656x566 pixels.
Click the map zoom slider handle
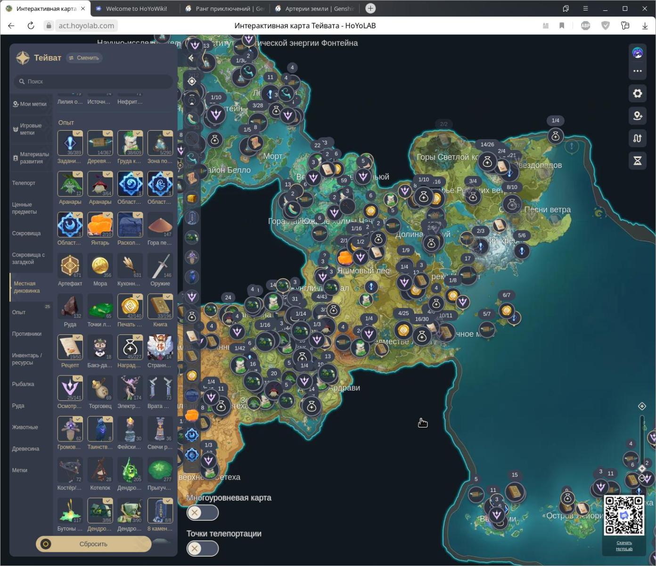pyautogui.click(x=642, y=469)
